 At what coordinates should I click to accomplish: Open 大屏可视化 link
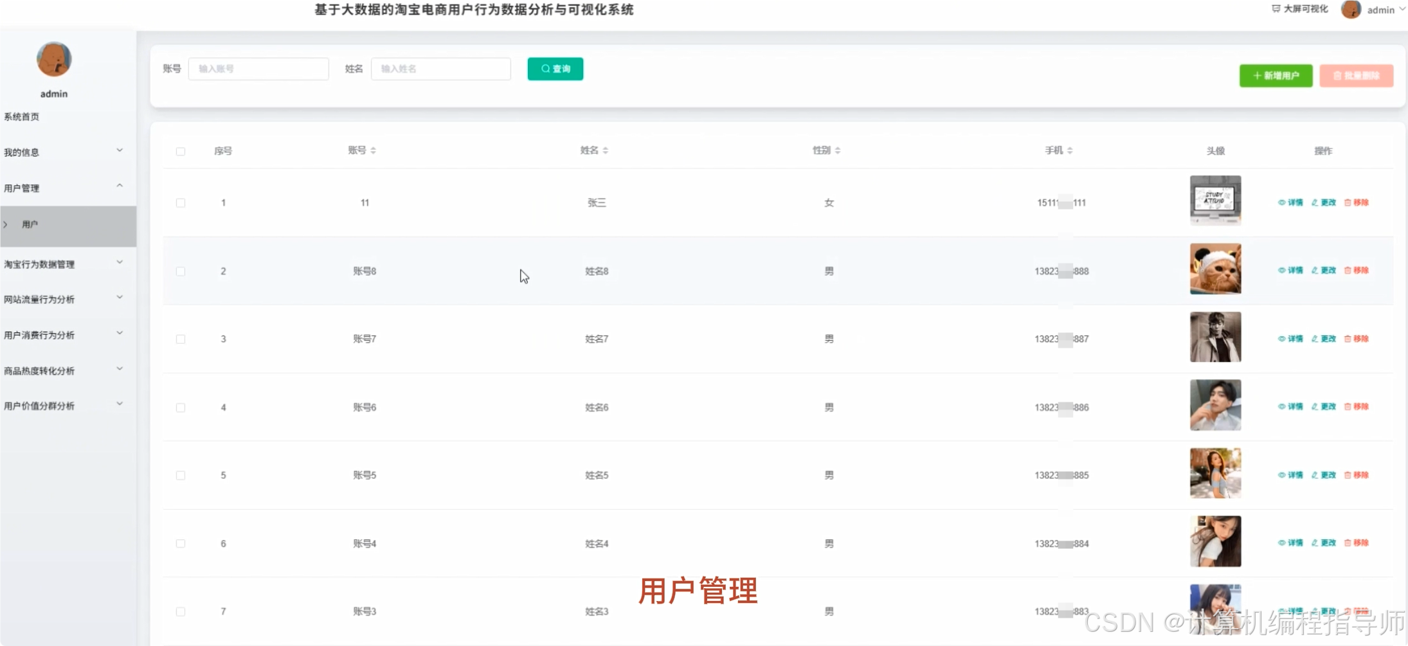1300,9
